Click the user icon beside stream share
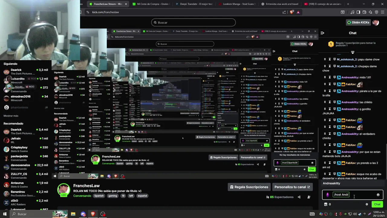387x218 pixels. (x=309, y=197)
